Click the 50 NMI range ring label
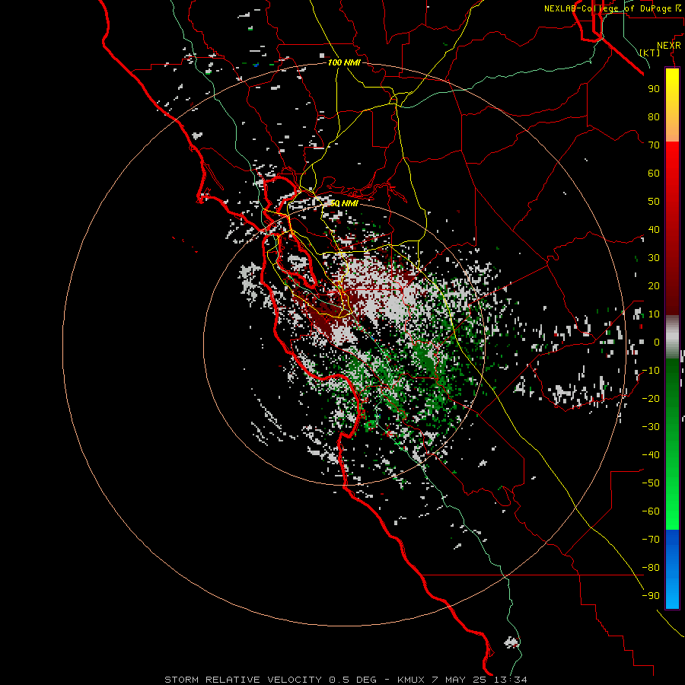The height and width of the screenshot is (685, 685). (x=344, y=203)
